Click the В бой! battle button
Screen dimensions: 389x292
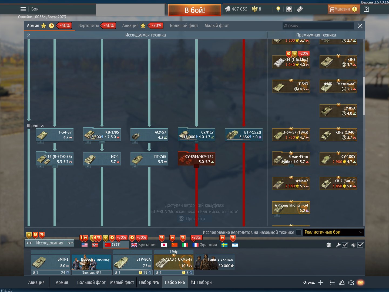coord(194,10)
